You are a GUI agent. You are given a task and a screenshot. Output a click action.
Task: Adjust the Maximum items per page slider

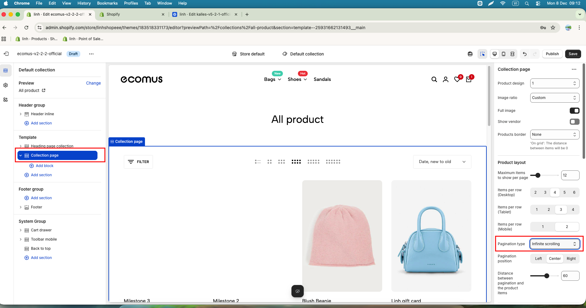(x=538, y=175)
